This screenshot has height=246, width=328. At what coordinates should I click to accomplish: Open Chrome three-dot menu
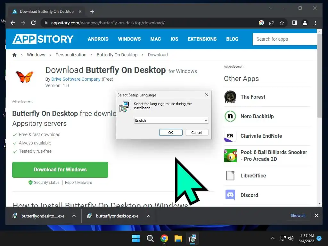coord(315,23)
